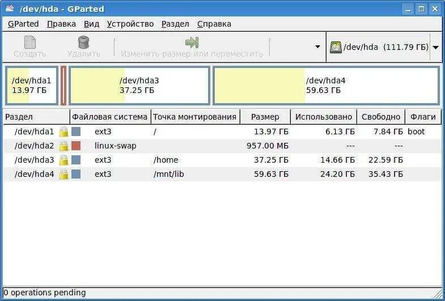Click the 14.66 ГБ used value
445x301 pixels.
click(x=337, y=160)
